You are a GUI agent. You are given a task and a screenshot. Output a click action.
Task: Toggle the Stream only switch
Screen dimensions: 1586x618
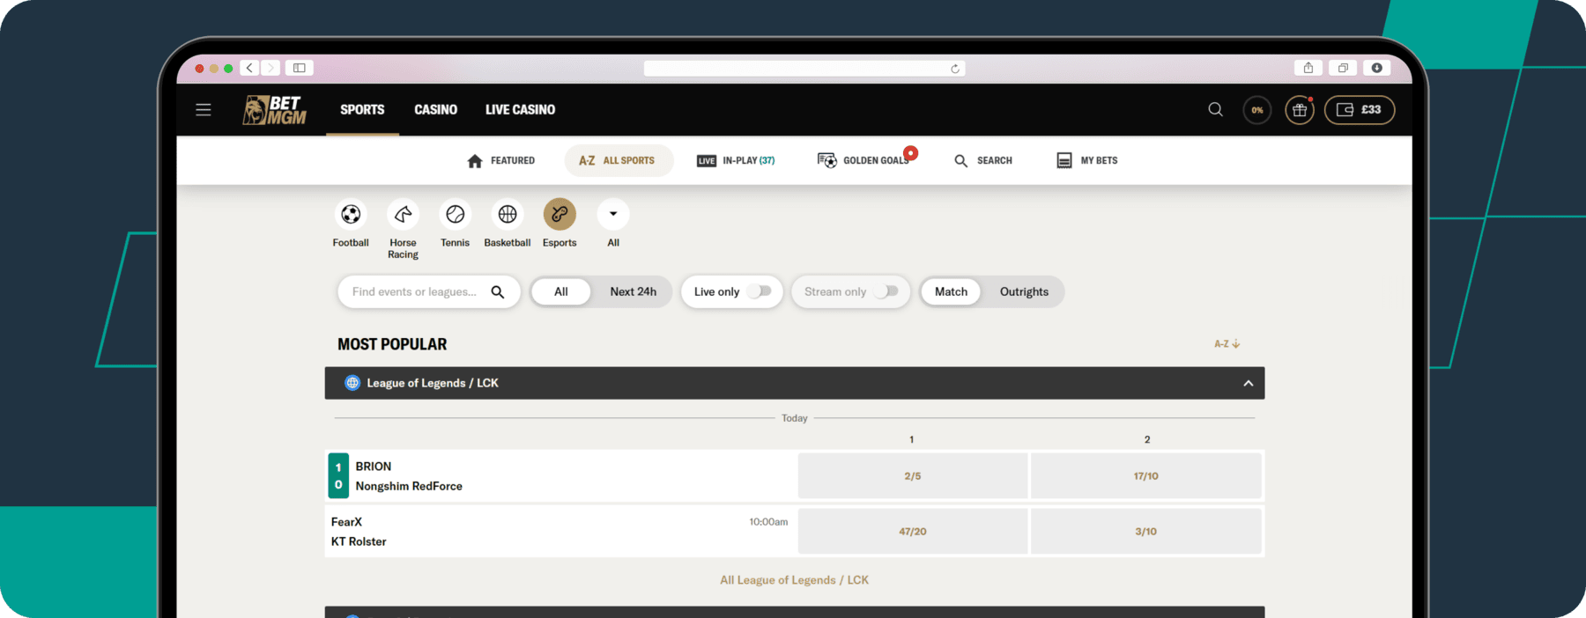886,291
